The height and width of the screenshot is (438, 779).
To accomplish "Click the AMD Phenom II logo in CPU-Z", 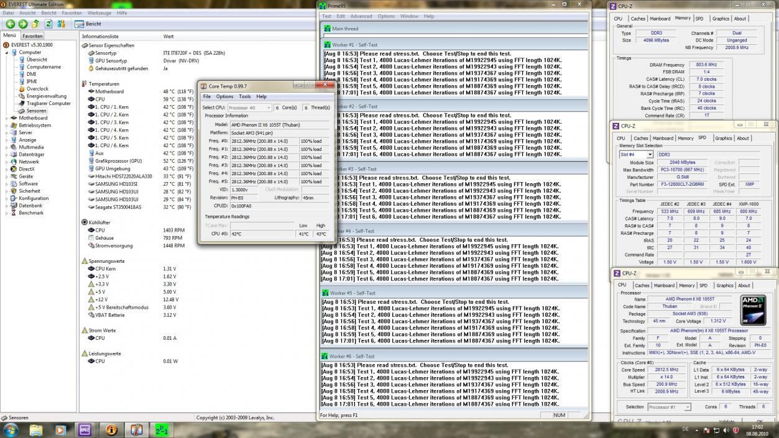I will 752,309.
